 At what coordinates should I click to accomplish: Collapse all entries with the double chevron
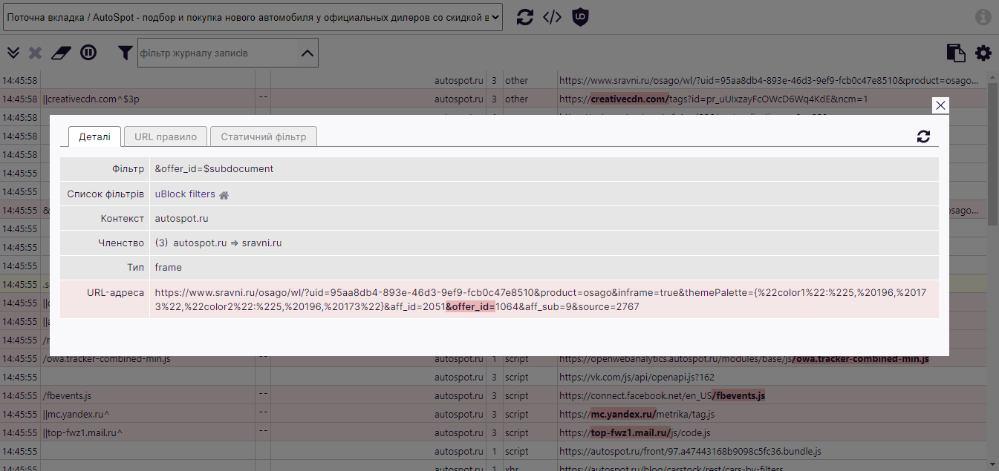point(13,52)
